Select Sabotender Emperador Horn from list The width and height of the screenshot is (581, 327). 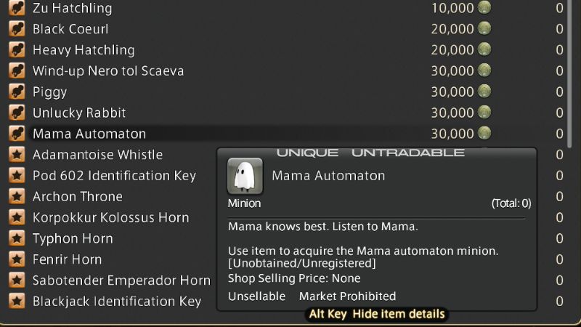click(121, 280)
